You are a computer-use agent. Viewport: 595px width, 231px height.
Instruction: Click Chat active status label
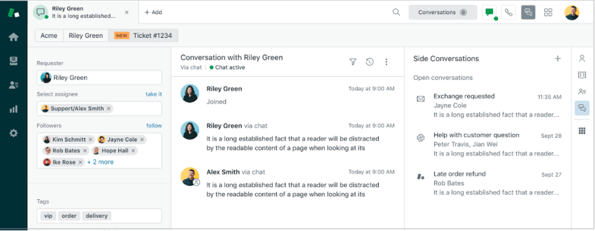point(227,67)
